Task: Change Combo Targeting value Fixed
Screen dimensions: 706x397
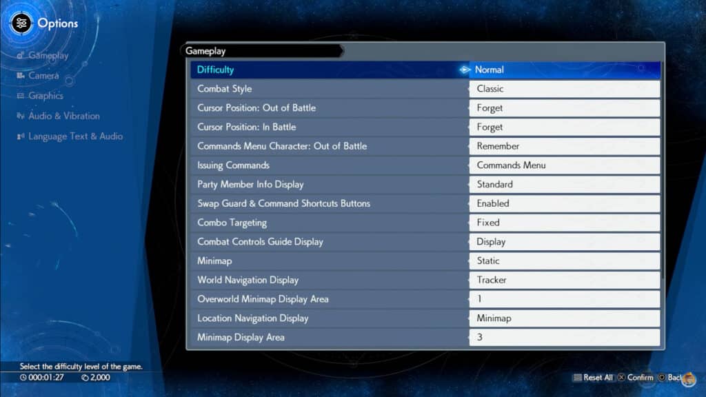Action: (565, 223)
